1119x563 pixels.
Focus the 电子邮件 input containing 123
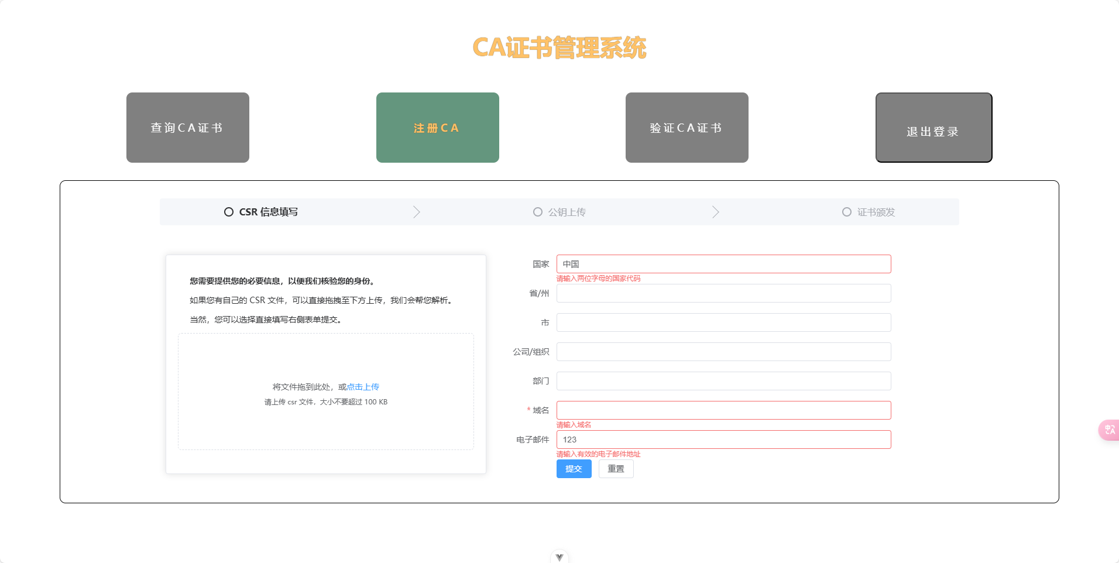[724, 440]
